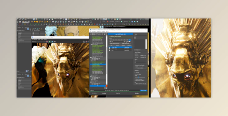This screenshot has width=228, height=116.
Task: Click the Render button
Action: (x=137, y=93)
